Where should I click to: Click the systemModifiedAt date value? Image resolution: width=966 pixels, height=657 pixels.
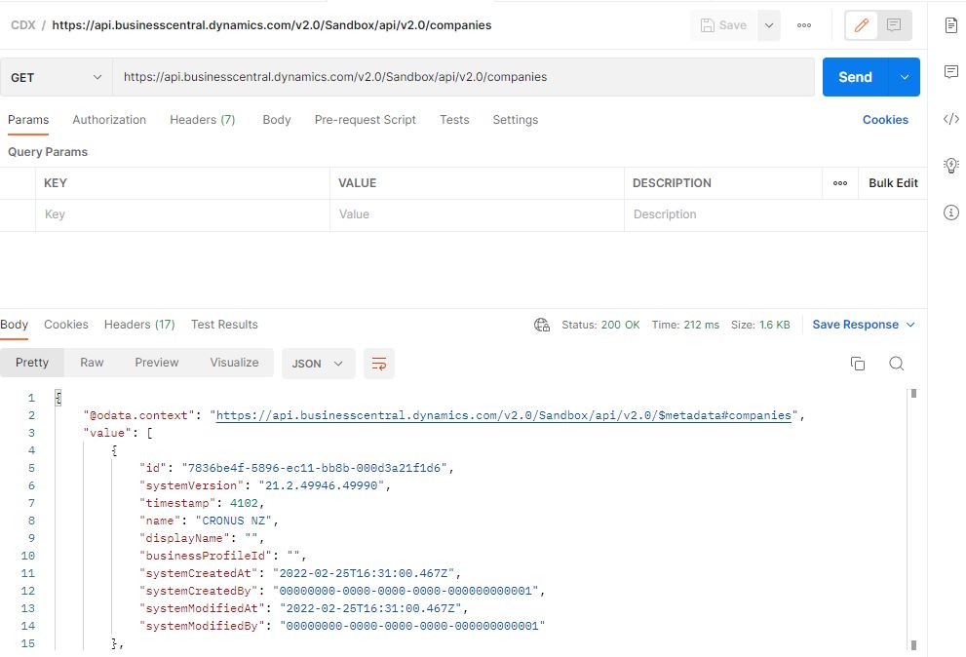pyautogui.click(x=370, y=608)
